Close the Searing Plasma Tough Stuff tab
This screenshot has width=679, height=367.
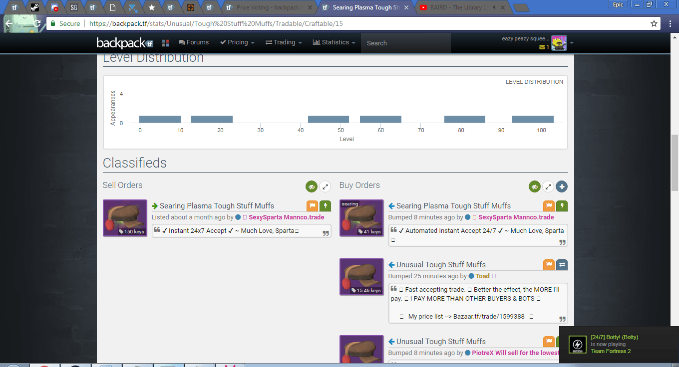click(x=407, y=7)
